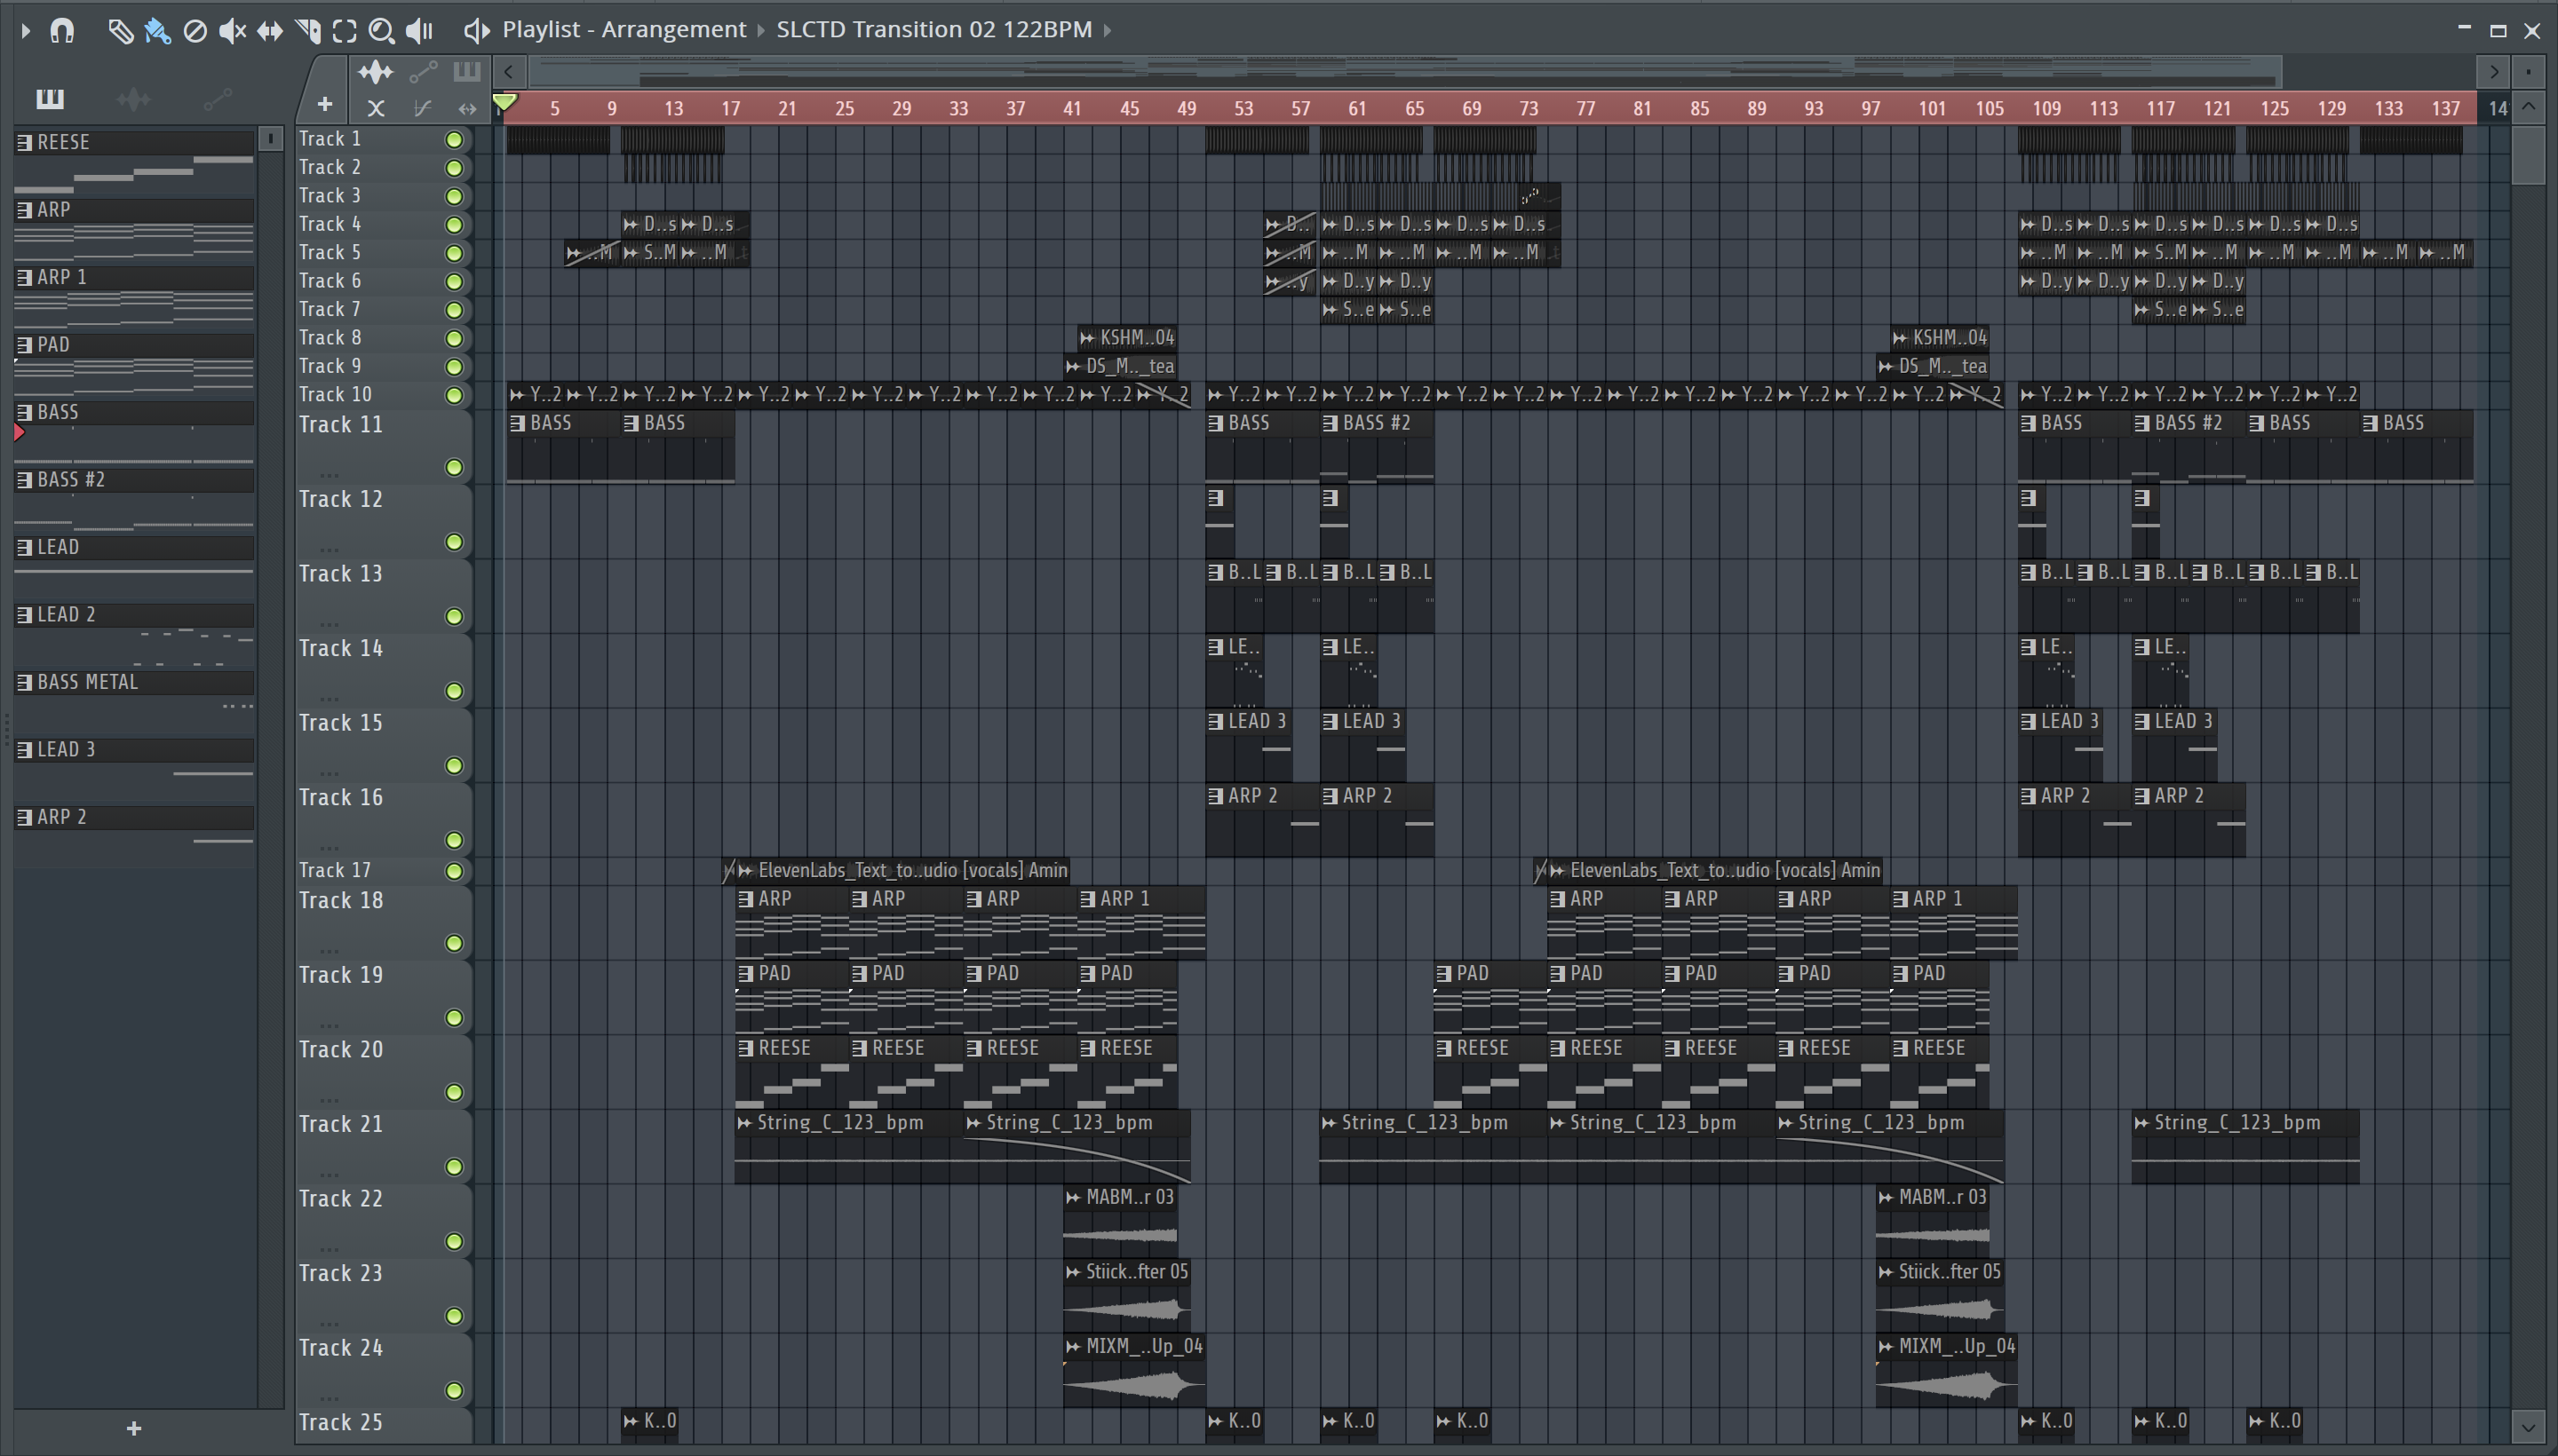Expand arrow after Playlist - Arrangement
The height and width of the screenshot is (1456, 2558).
(761, 31)
